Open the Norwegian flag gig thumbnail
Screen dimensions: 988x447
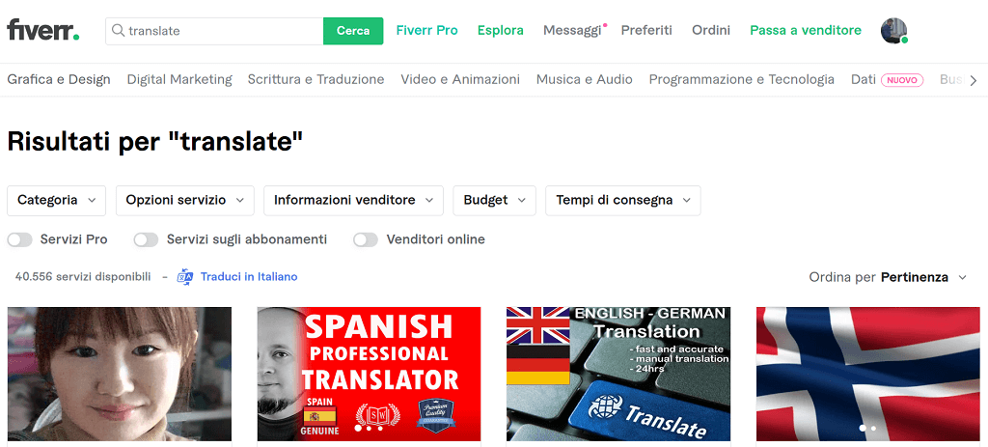click(x=867, y=374)
